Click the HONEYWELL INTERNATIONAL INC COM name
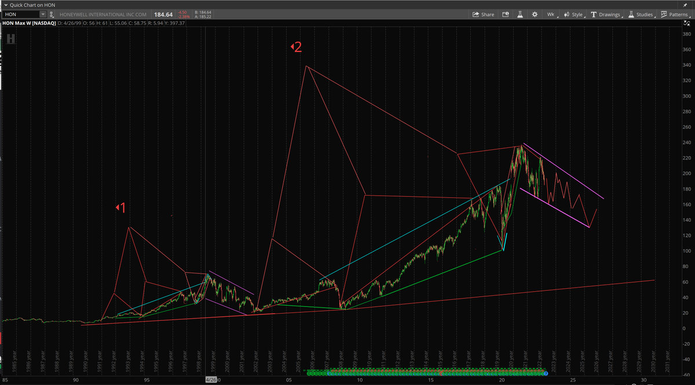 coord(103,14)
